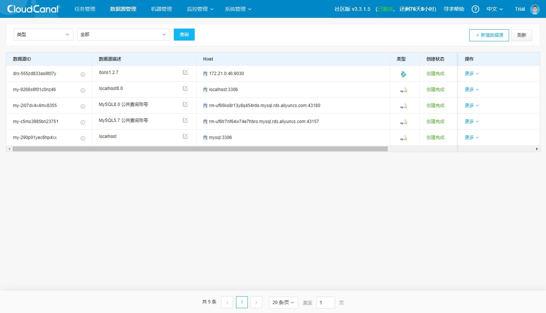Expand 更多 for my-c5ms3985bn23751
The width and height of the screenshot is (546, 313).
[x=472, y=122]
